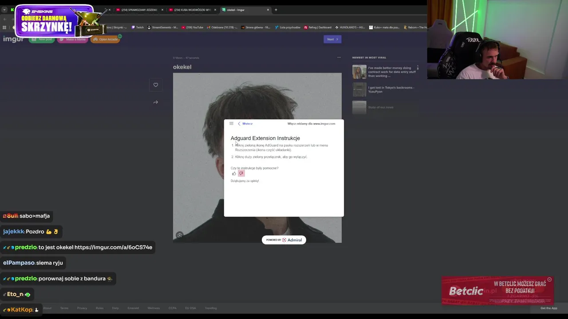Open the StreamElements bookmark
Screen dimensions: 568x319
(x=162, y=27)
